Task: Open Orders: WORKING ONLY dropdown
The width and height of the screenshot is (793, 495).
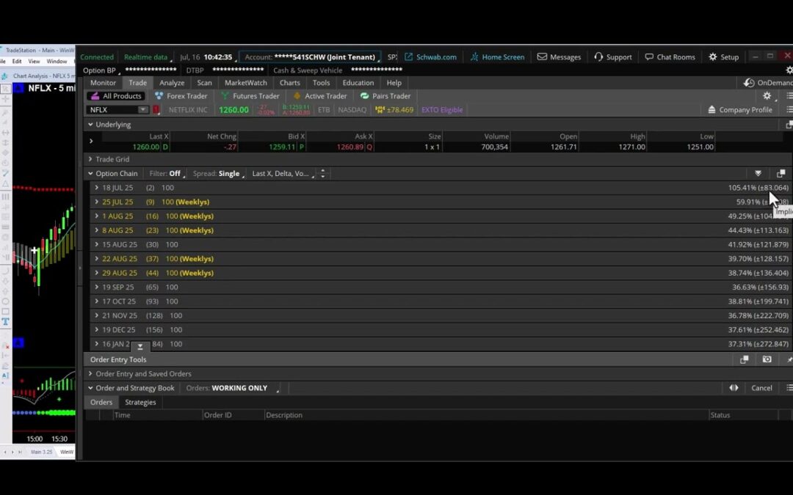Action: click(233, 388)
